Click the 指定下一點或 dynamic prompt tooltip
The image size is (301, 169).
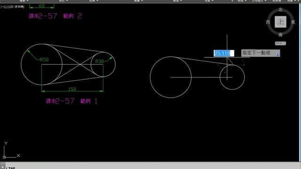261,53
